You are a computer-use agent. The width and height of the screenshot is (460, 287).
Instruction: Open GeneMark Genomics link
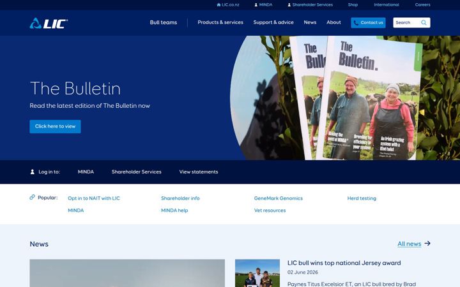(278, 198)
